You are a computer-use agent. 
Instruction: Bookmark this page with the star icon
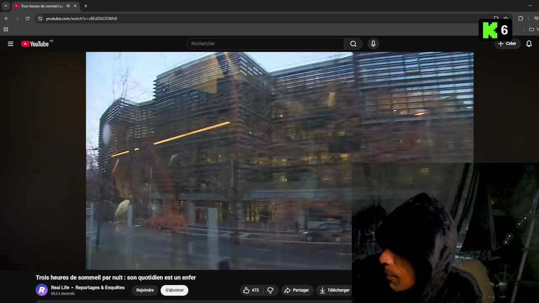tap(506, 19)
